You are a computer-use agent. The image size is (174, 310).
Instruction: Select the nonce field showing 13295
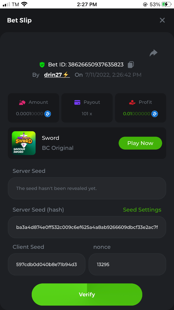point(127,264)
